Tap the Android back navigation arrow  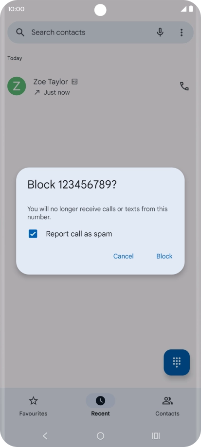pos(45,436)
